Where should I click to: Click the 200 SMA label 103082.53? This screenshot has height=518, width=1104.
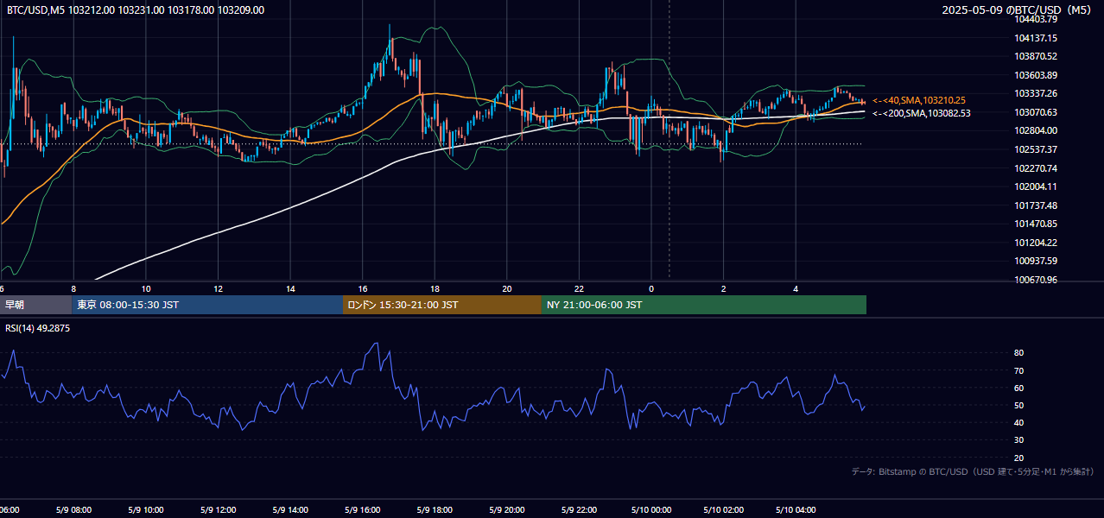(921, 113)
